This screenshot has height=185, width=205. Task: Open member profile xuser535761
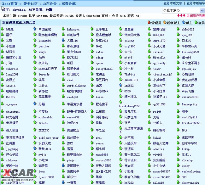[x=190, y=97]
